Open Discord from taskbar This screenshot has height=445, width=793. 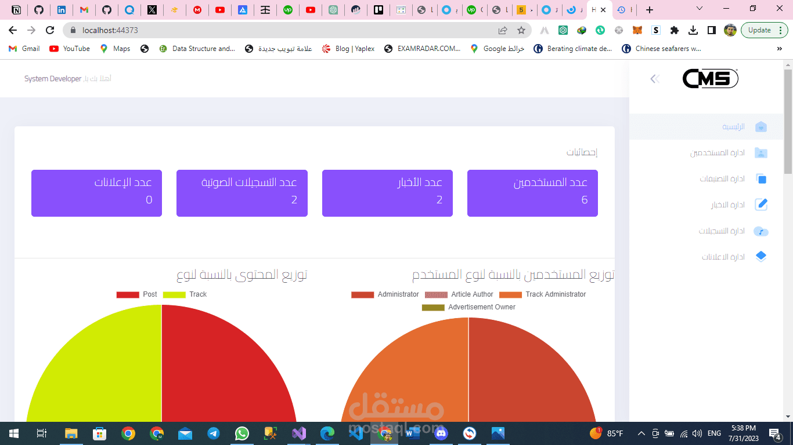tap(441, 433)
